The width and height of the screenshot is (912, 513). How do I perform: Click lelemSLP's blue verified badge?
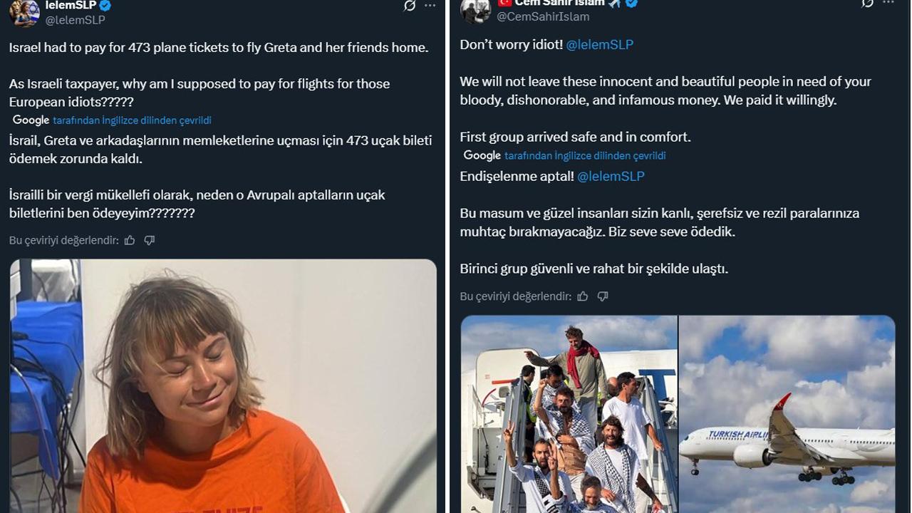click(x=105, y=6)
